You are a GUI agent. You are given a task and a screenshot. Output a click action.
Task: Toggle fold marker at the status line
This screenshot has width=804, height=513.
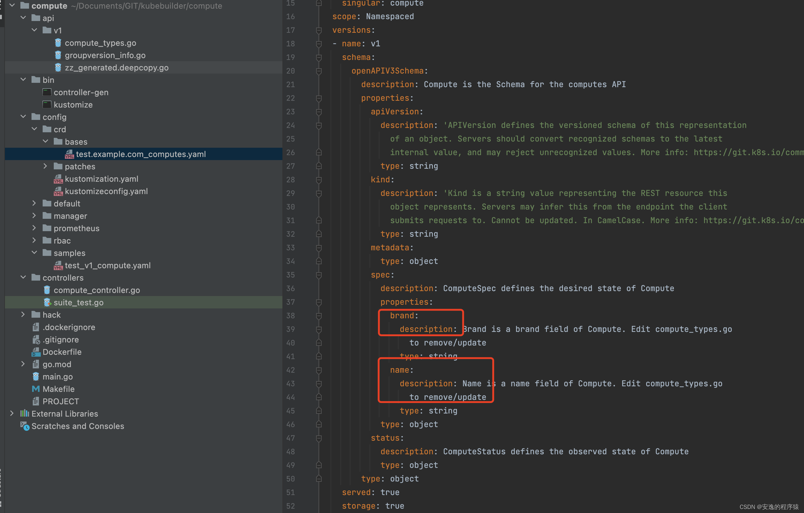pos(319,438)
